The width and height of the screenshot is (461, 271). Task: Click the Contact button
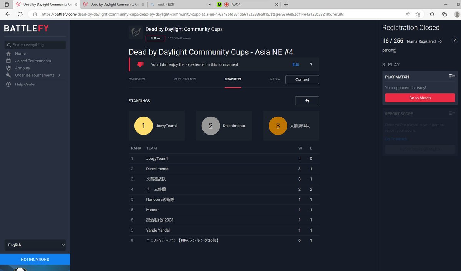(302, 79)
